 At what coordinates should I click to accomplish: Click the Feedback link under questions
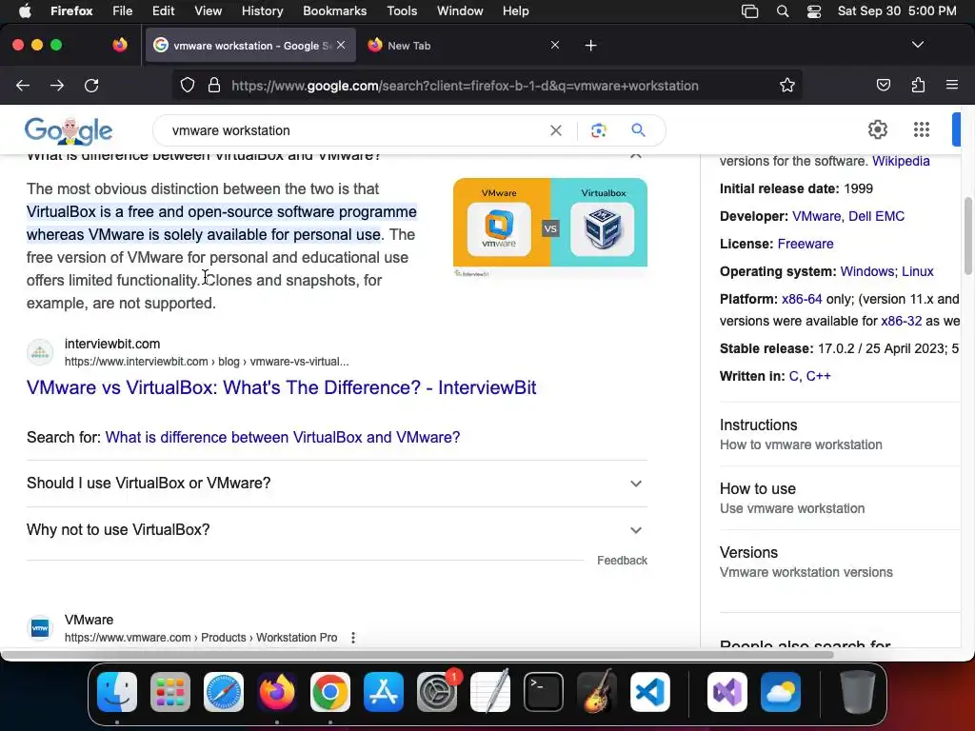coord(622,561)
